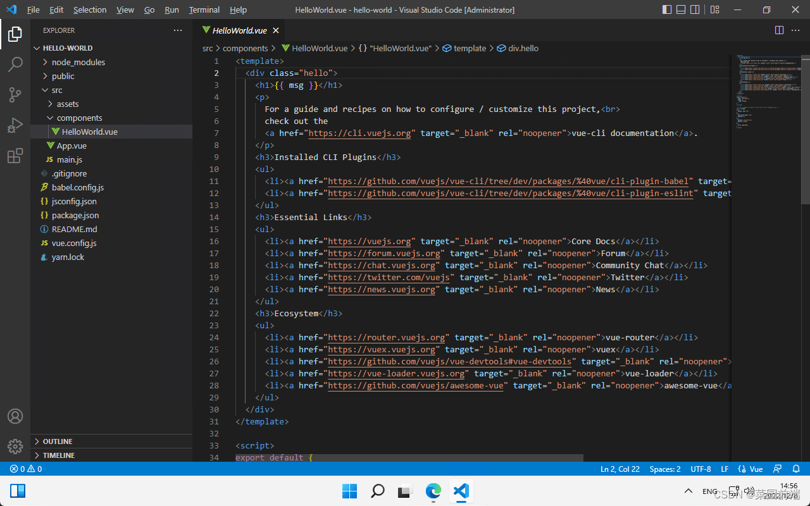810x506 pixels.
Task: Toggle the bottom panel layout icon
Action: point(681,9)
